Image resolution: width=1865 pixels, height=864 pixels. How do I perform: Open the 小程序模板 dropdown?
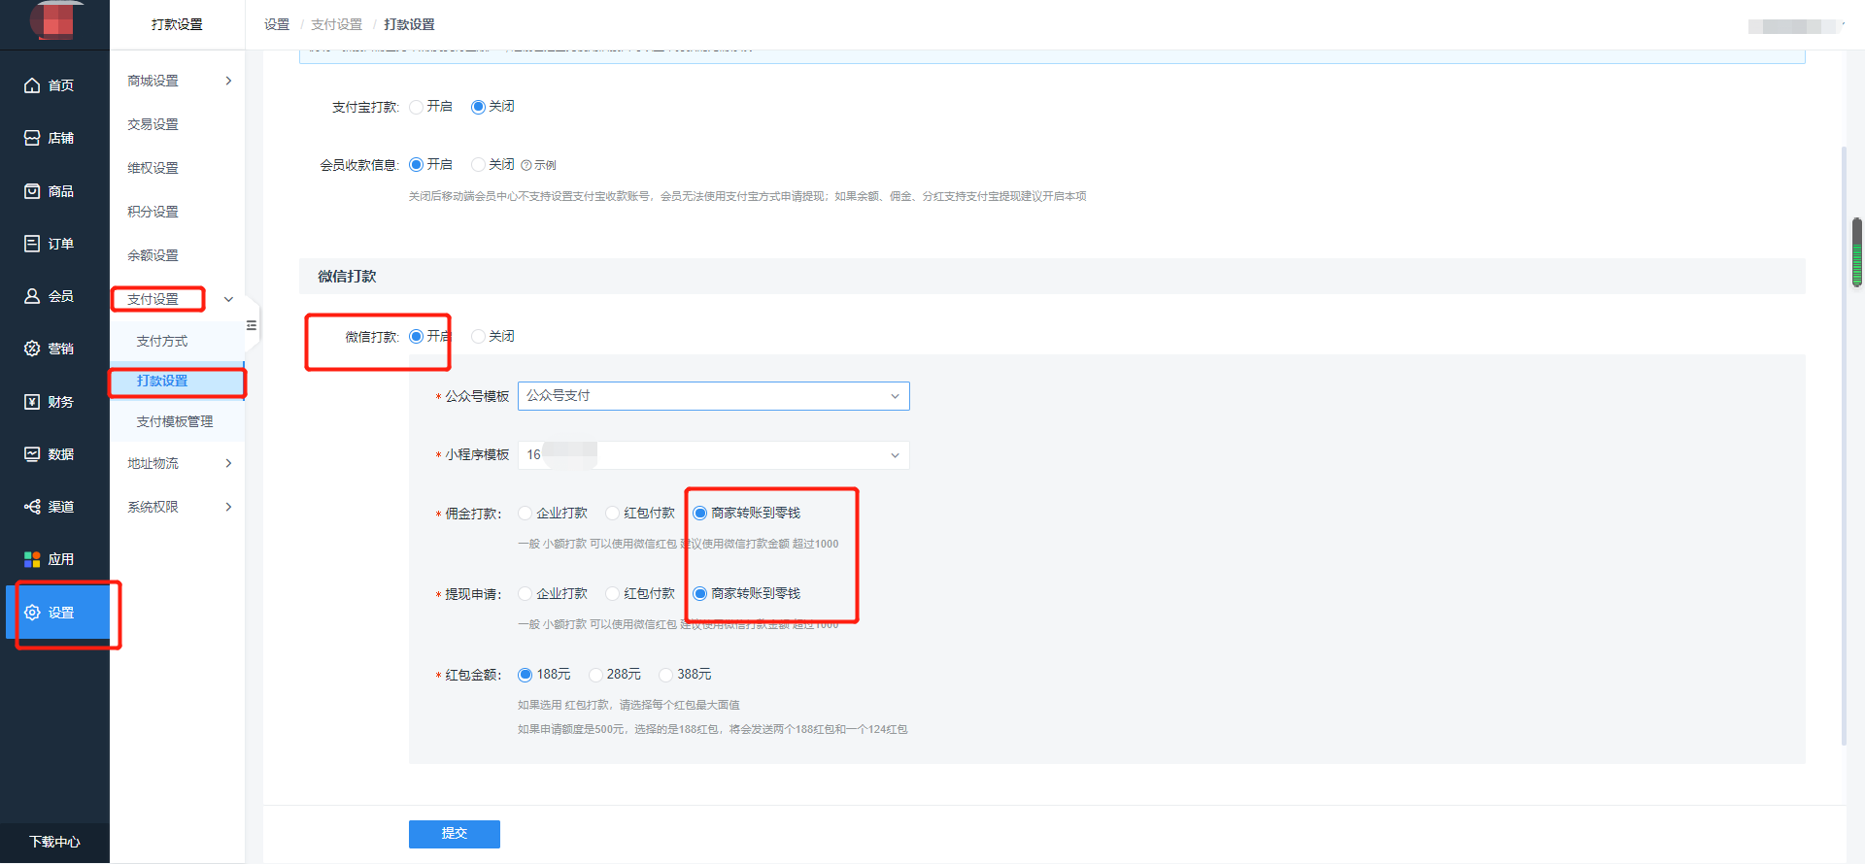tap(713, 455)
